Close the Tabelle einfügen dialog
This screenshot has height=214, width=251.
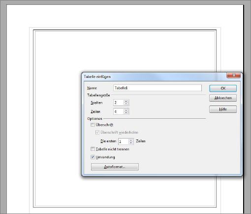click(234, 75)
